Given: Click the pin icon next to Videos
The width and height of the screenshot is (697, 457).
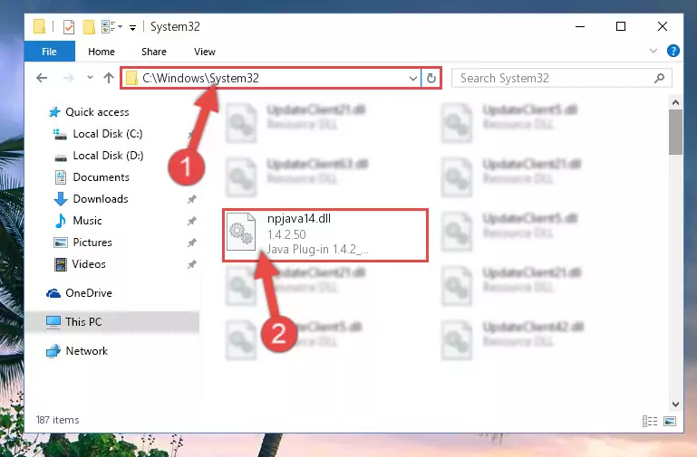Looking at the screenshot, I should click(x=191, y=264).
